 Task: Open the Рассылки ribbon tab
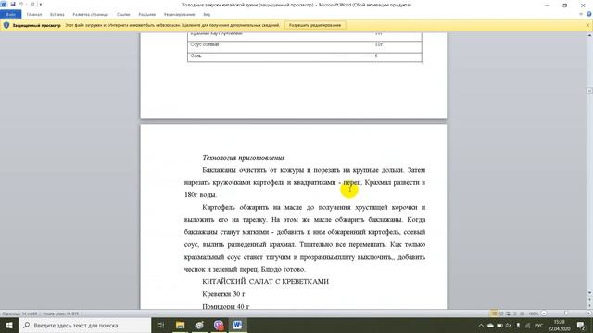click(x=146, y=15)
